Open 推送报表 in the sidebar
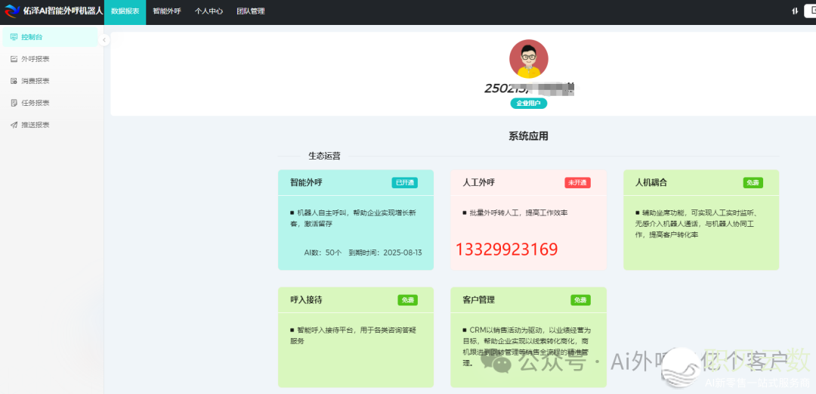Image resolution: width=816 pixels, height=394 pixels. click(x=35, y=125)
